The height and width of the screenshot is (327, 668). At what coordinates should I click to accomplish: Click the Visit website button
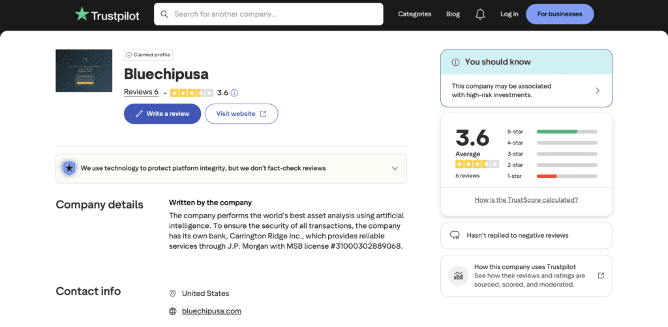pos(241,113)
